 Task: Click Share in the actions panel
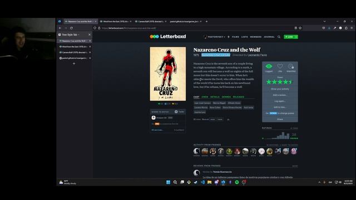click(x=280, y=119)
